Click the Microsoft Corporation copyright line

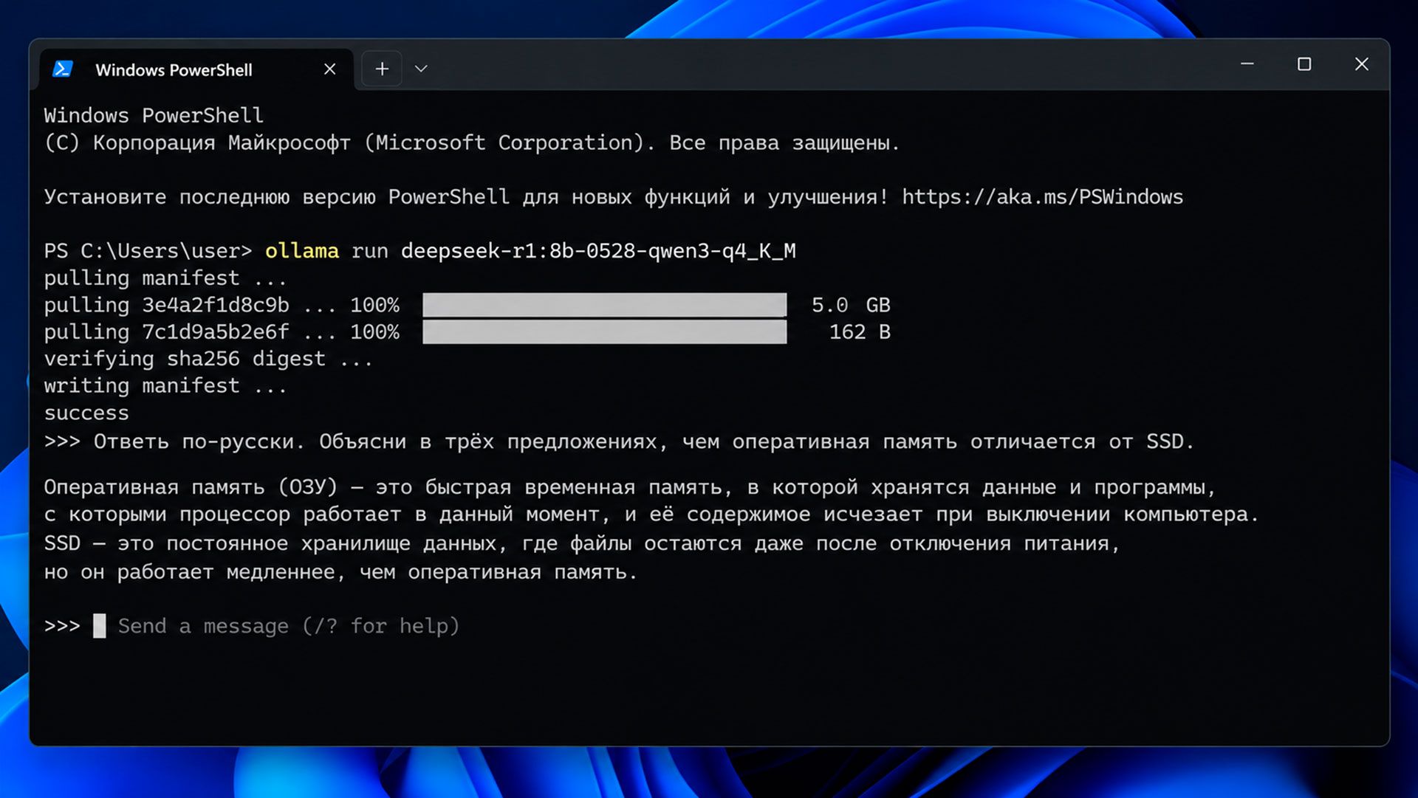click(x=472, y=143)
